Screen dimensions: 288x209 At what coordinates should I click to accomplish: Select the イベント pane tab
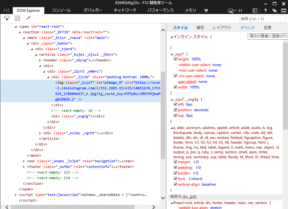click(247, 28)
